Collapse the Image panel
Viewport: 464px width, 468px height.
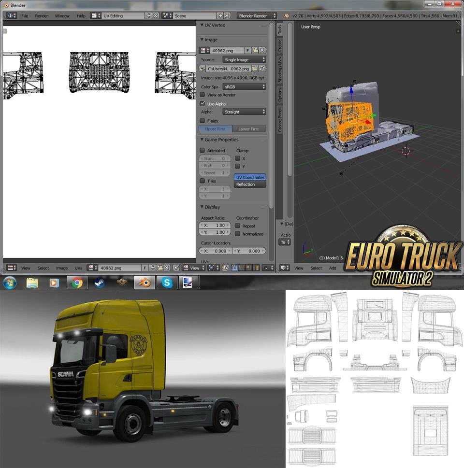coord(202,40)
